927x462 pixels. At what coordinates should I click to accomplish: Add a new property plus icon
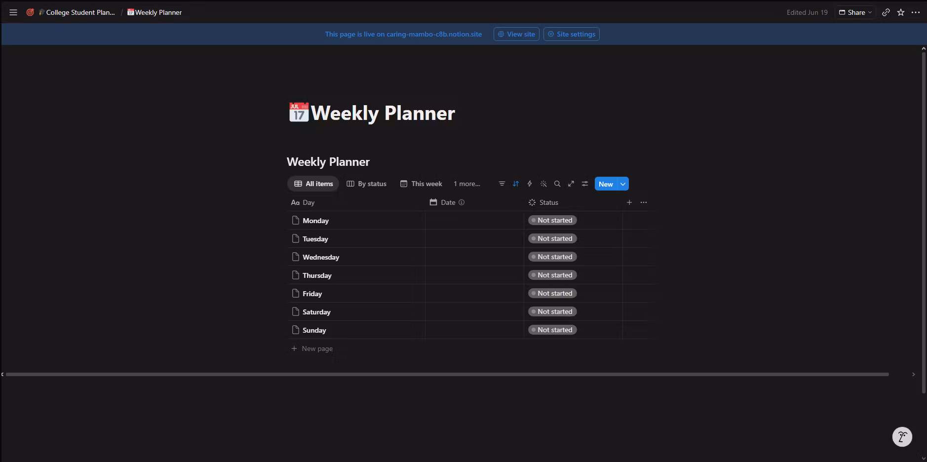pyautogui.click(x=629, y=202)
